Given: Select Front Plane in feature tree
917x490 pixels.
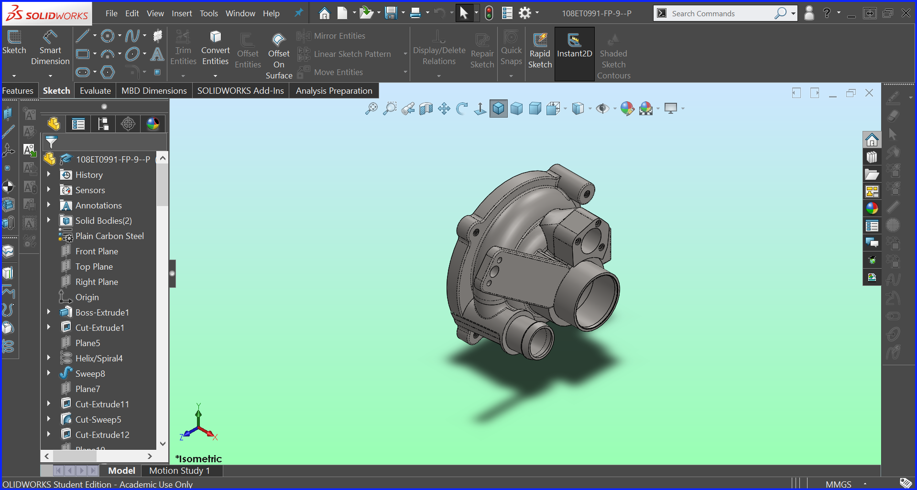Looking at the screenshot, I should pyautogui.click(x=97, y=251).
